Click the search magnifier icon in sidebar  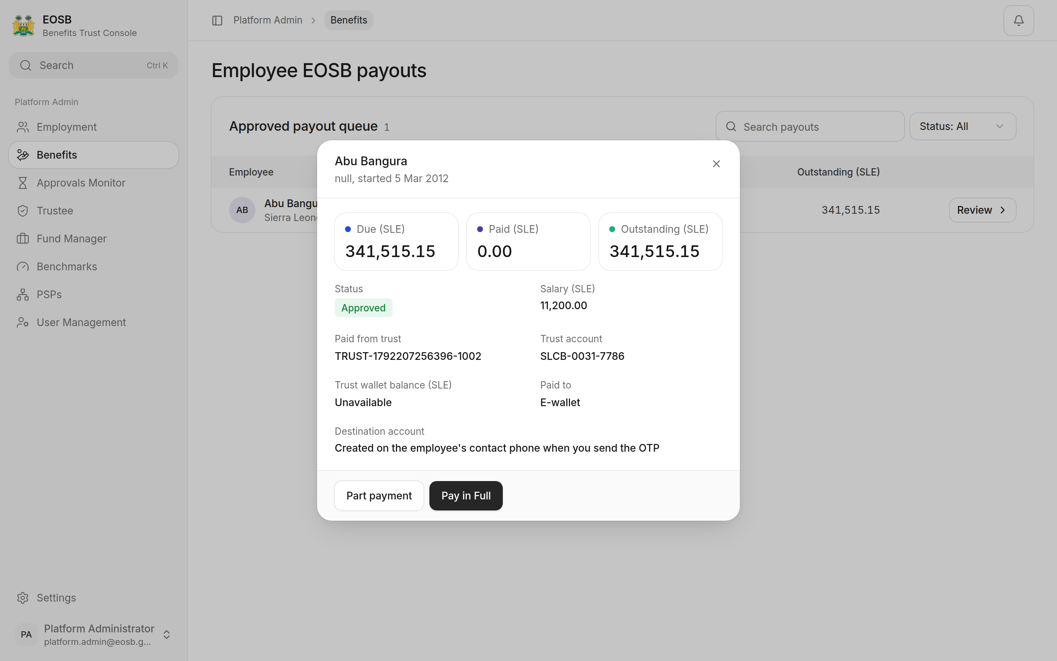coord(26,66)
